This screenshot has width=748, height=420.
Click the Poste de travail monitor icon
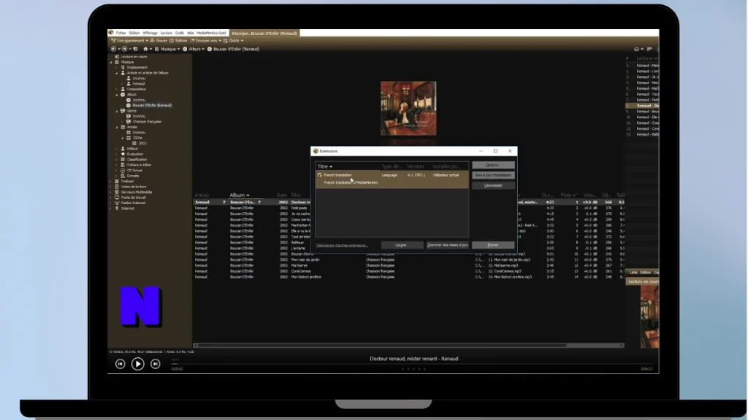click(x=117, y=197)
